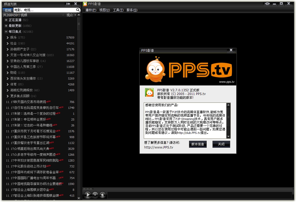Close the PPS影音 About dialog
Screen dimensions: 296x202
(x=231, y=50)
